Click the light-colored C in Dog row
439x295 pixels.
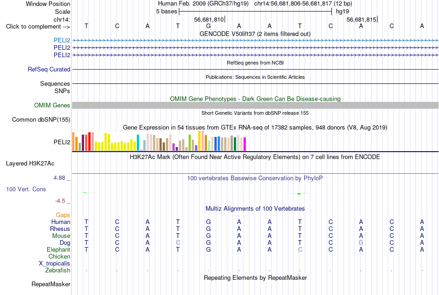(178, 243)
